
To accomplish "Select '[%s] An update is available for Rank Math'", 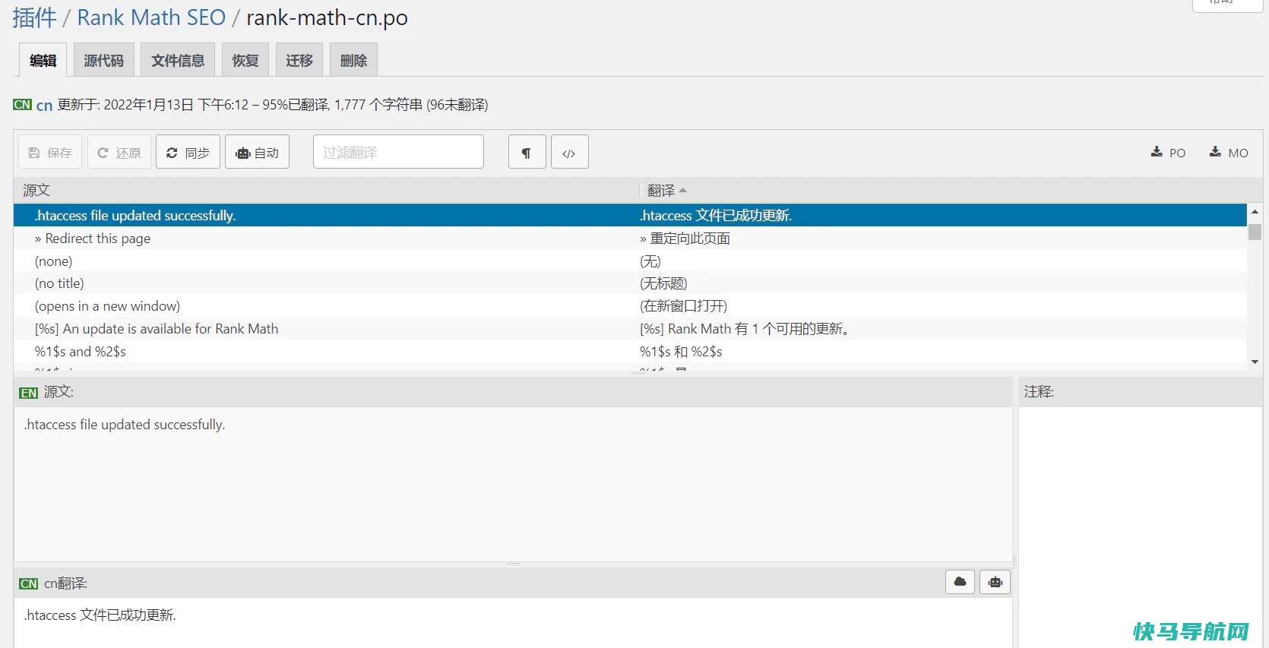I will click(x=630, y=329).
